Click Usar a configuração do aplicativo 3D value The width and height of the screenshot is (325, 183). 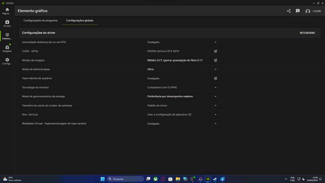coord(169,115)
